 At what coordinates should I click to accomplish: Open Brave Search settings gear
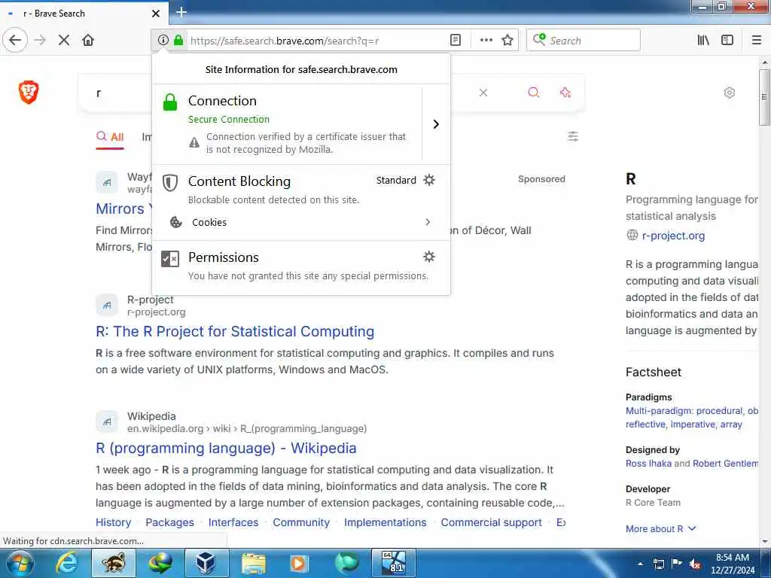[729, 93]
